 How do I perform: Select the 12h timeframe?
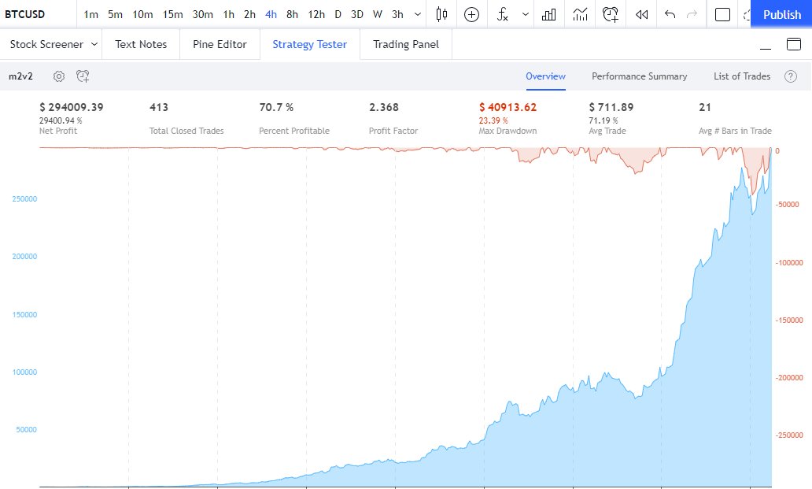tap(316, 14)
